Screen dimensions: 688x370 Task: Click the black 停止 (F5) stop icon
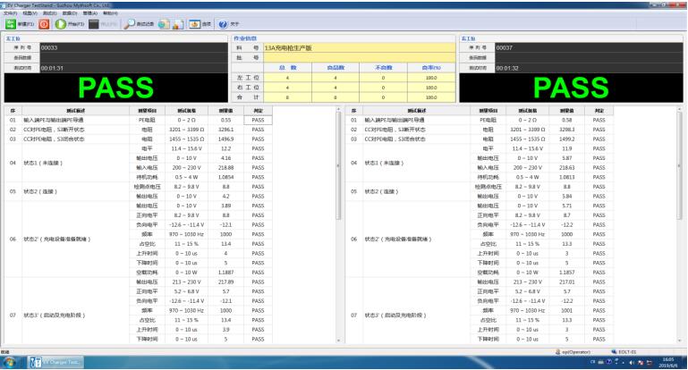click(89, 23)
